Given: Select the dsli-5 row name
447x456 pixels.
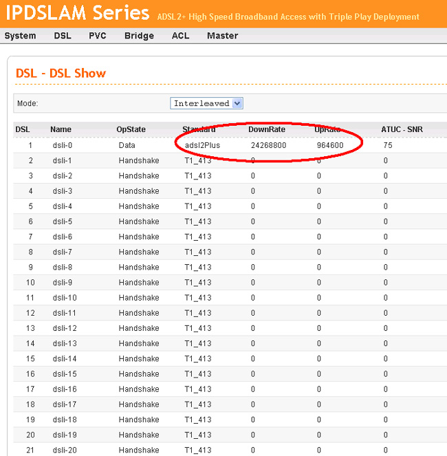Looking at the screenshot, I should point(63,221).
